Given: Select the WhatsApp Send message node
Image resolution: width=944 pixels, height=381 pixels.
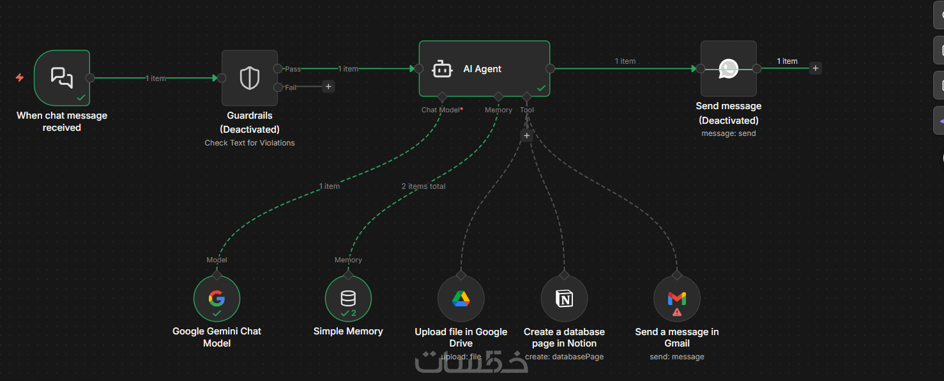Looking at the screenshot, I should 729,68.
